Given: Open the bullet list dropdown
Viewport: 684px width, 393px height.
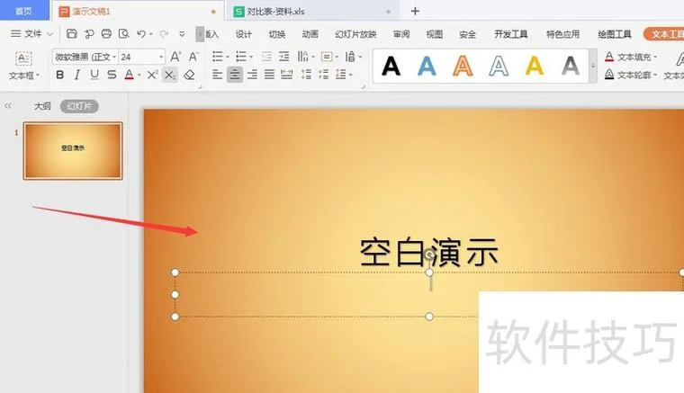Looking at the screenshot, I should coord(228,57).
